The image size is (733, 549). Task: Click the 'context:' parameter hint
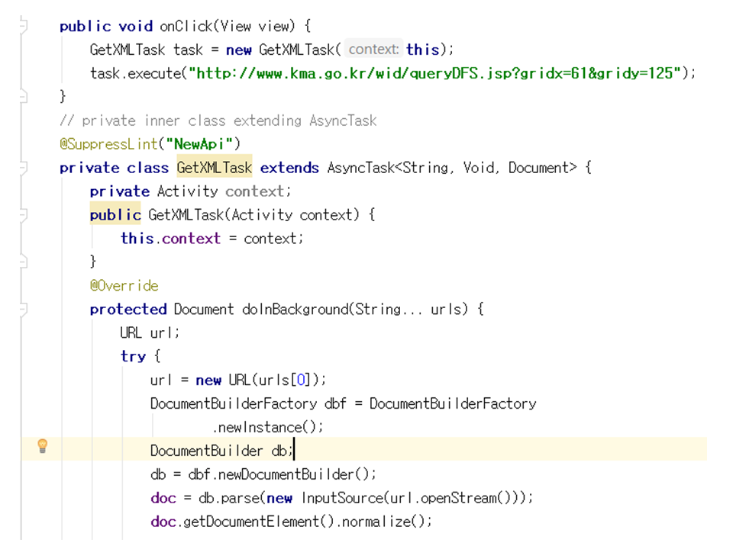[x=373, y=50]
